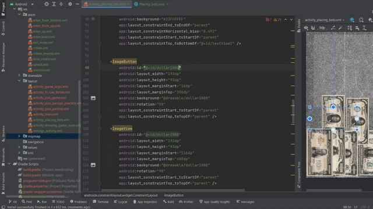Viewport: 373px width, 209px height.
Task: Click the blue Design Surface layers icon
Action: 352,20
